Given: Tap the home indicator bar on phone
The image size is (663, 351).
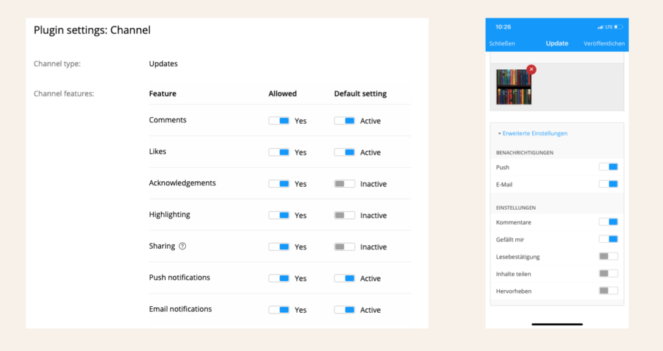Looking at the screenshot, I should (557, 324).
